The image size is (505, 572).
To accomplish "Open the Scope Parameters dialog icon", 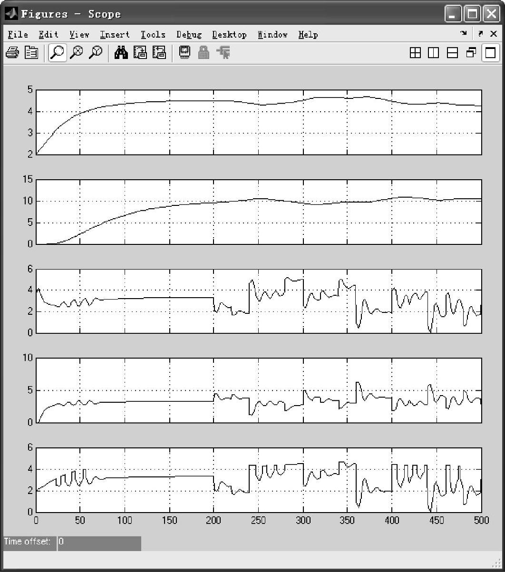I will (x=31, y=53).
